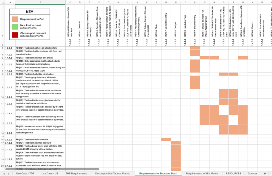Open the Decomposition Tabular Format tab
The width and height of the screenshot is (272, 176).
coord(113,173)
